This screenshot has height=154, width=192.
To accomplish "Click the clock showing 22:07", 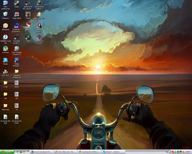I will pos(188,152).
